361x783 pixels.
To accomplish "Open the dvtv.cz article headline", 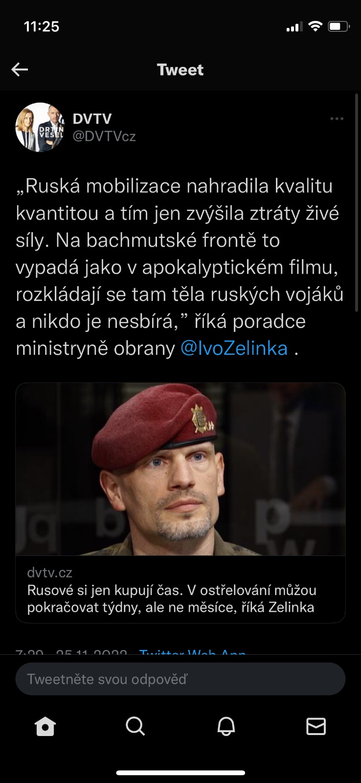I will point(172,599).
